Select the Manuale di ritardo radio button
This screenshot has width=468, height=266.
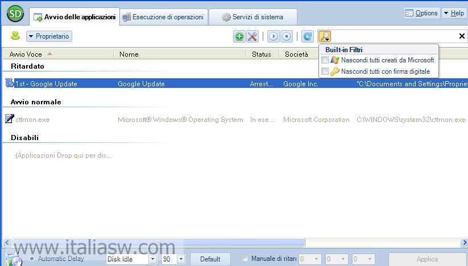[245, 259]
